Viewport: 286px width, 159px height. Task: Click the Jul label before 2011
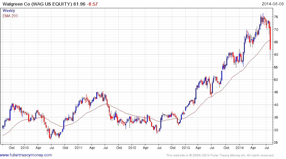52,148
